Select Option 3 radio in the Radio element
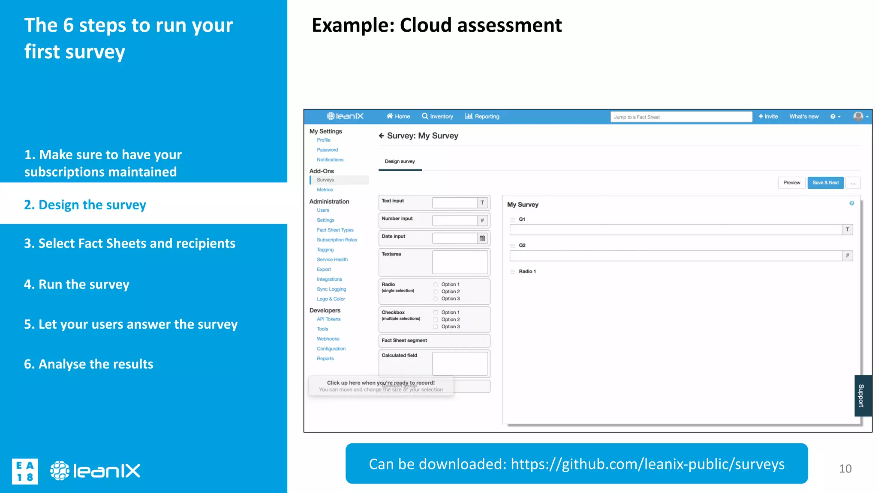Screen dimensions: 878x493 (436, 299)
